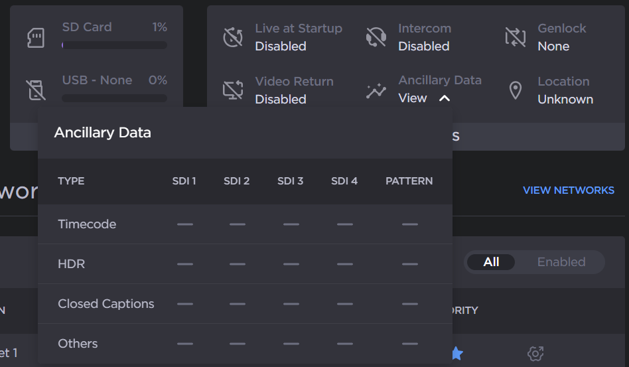Collapse the Ancillary Data chevron
This screenshot has height=367, width=629.
coord(445,98)
